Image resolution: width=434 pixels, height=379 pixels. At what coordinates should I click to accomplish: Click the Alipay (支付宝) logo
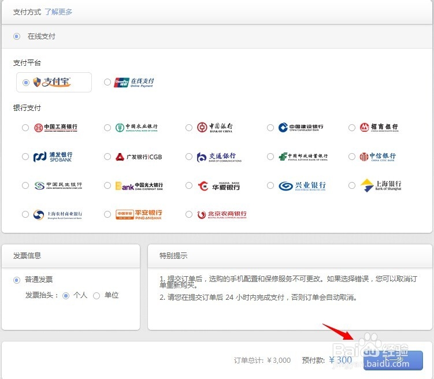(x=52, y=82)
